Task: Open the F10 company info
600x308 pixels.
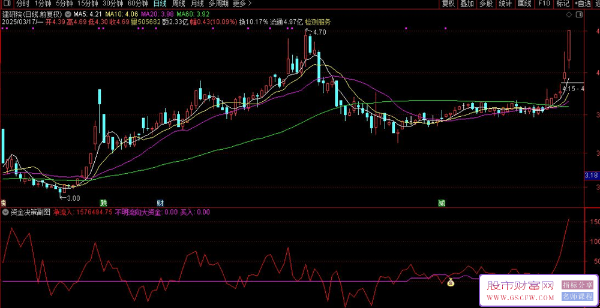Action: coord(544,4)
